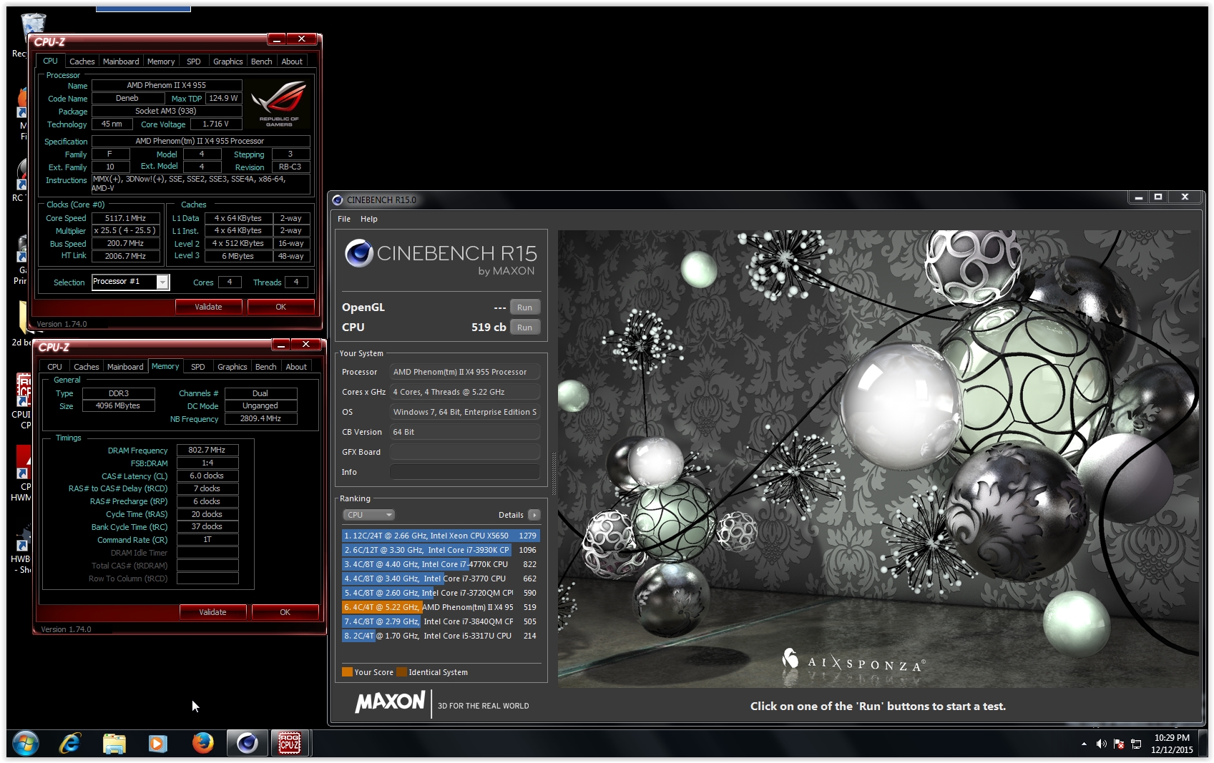This screenshot has height=763, width=1214.
Task: Select ranking row Core i5-3317U
Action: (441, 636)
